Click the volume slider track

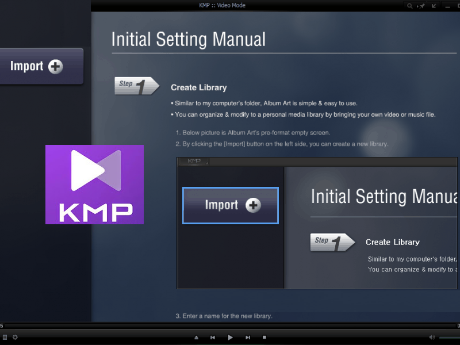click(x=450, y=338)
